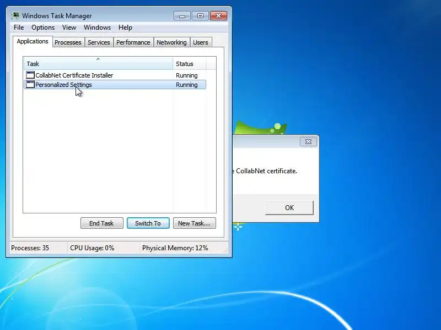Click the Processes: 35 status bar entry

click(x=30, y=248)
